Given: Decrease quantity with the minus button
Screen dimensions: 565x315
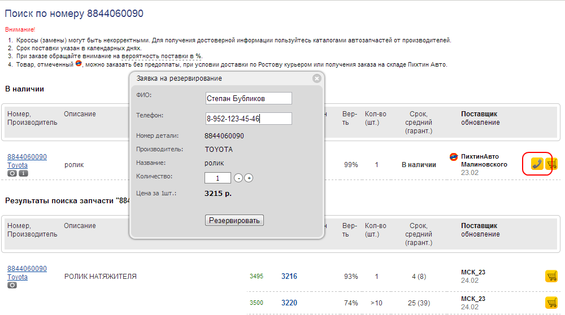Looking at the screenshot, I should 238,178.
